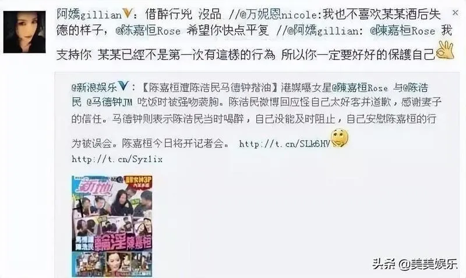
Task: Click the OK hand gesture emoji
Action: [x=445, y=50]
